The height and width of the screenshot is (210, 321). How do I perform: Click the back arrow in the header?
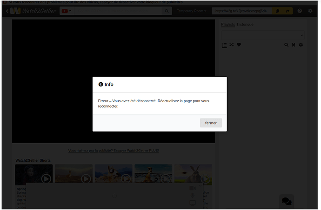tap(7, 11)
